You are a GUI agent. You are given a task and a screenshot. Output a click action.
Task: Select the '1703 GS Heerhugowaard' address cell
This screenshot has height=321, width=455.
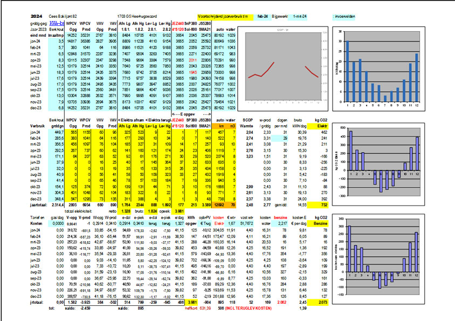point(137,16)
